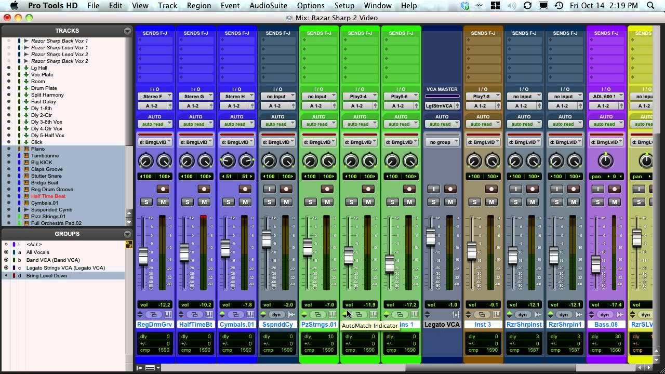Open group ID selector on SspnddCy strip

tap(278, 142)
